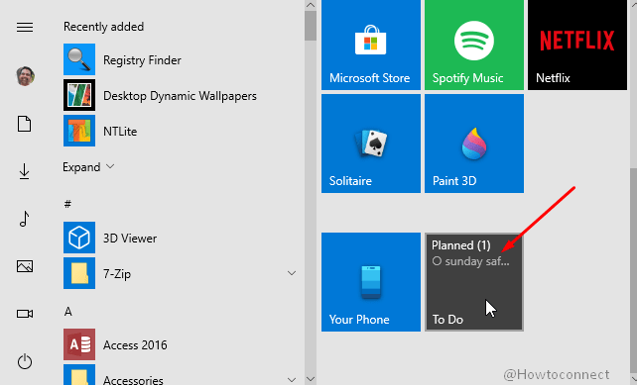The width and height of the screenshot is (637, 385).
Task: Click the A letter group header
Action: (67, 312)
